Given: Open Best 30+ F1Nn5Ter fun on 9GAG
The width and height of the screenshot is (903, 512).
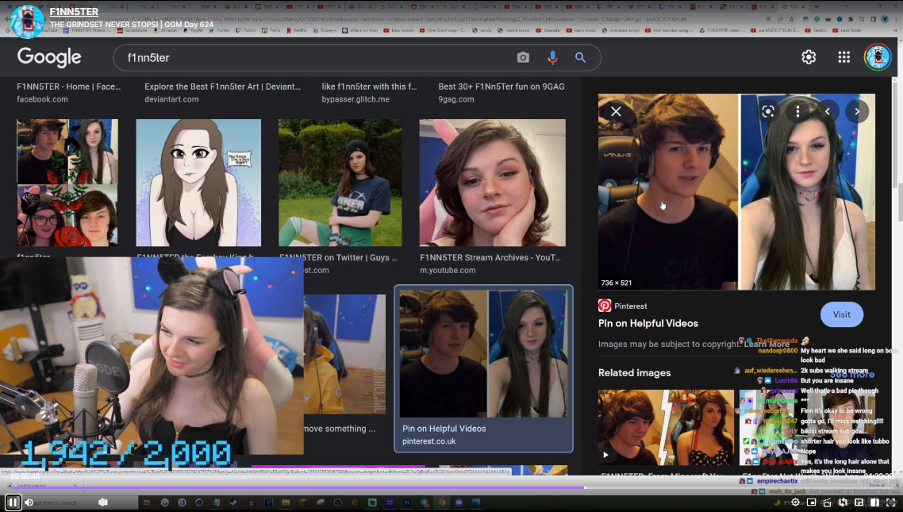Looking at the screenshot, I should pyautogui.click(x=501, y=87).
